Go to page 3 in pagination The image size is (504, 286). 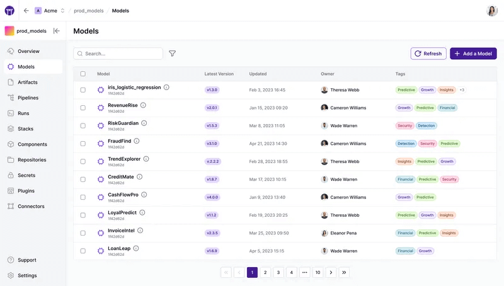coord(278,273)
